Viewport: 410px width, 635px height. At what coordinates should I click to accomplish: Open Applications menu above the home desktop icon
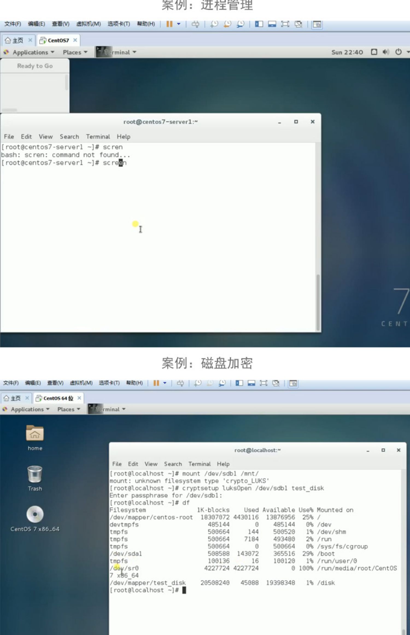26,409
